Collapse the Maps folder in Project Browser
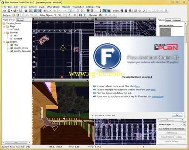This screenshot has width=189, height=150. pos(4,26)
